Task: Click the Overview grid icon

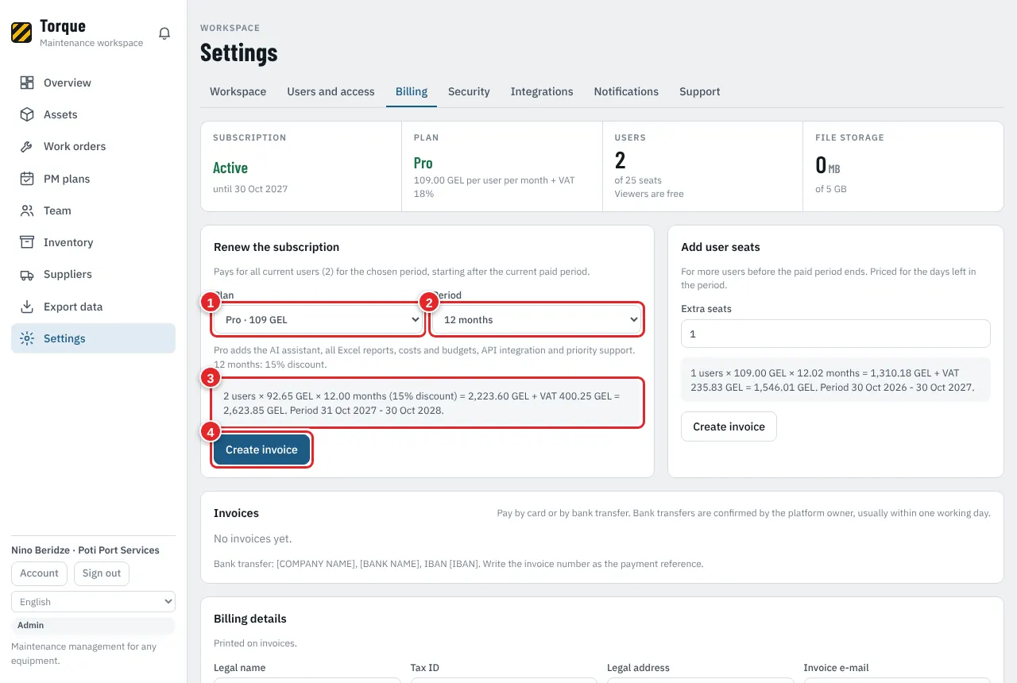Action: click(x=27, y=83)
